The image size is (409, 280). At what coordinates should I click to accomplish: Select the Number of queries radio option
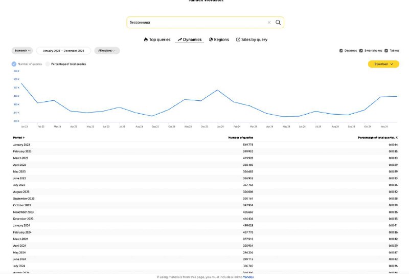coord(14,64)
